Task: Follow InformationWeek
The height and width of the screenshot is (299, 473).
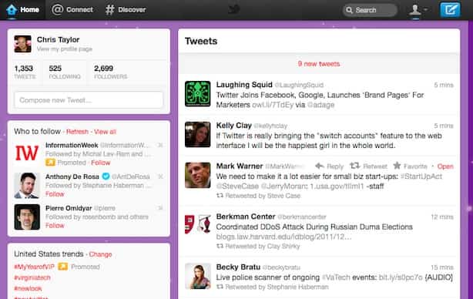Action: coord(101,163)
